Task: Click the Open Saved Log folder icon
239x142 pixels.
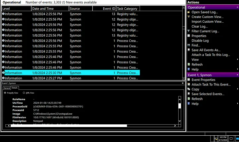Action: pyautogui.click(x=189, y=12)
